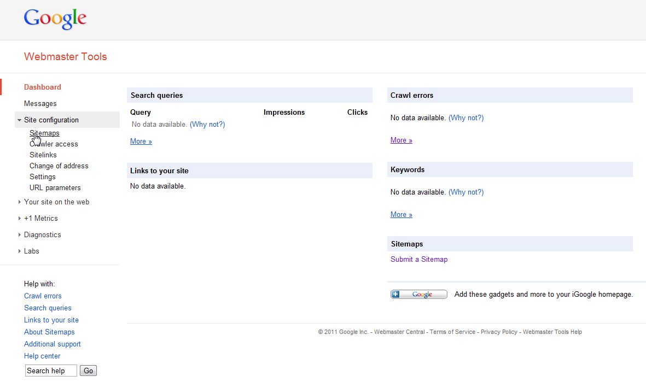The width and height of the screenshot is (646, 382).
Task: Open Messages in the sidebar
Action: point(40,104)
